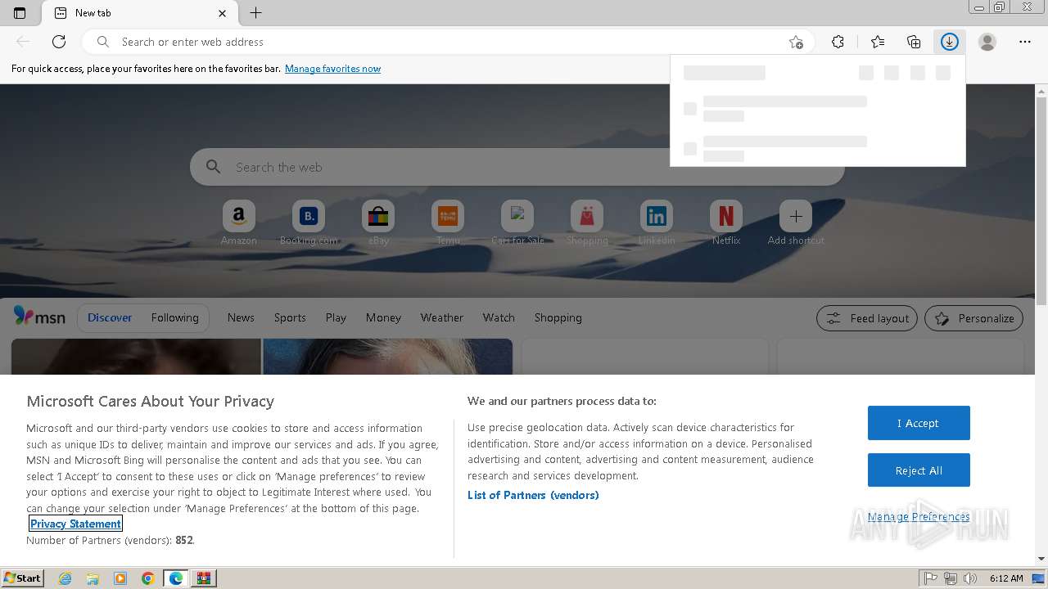Open the tab actions menu icon
The width and height of the screenshot is (1048, 589).
[x=20, y=13]
